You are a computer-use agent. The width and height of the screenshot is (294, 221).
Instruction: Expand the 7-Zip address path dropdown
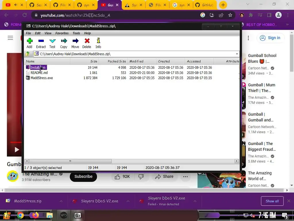click(x=237, y=54)
